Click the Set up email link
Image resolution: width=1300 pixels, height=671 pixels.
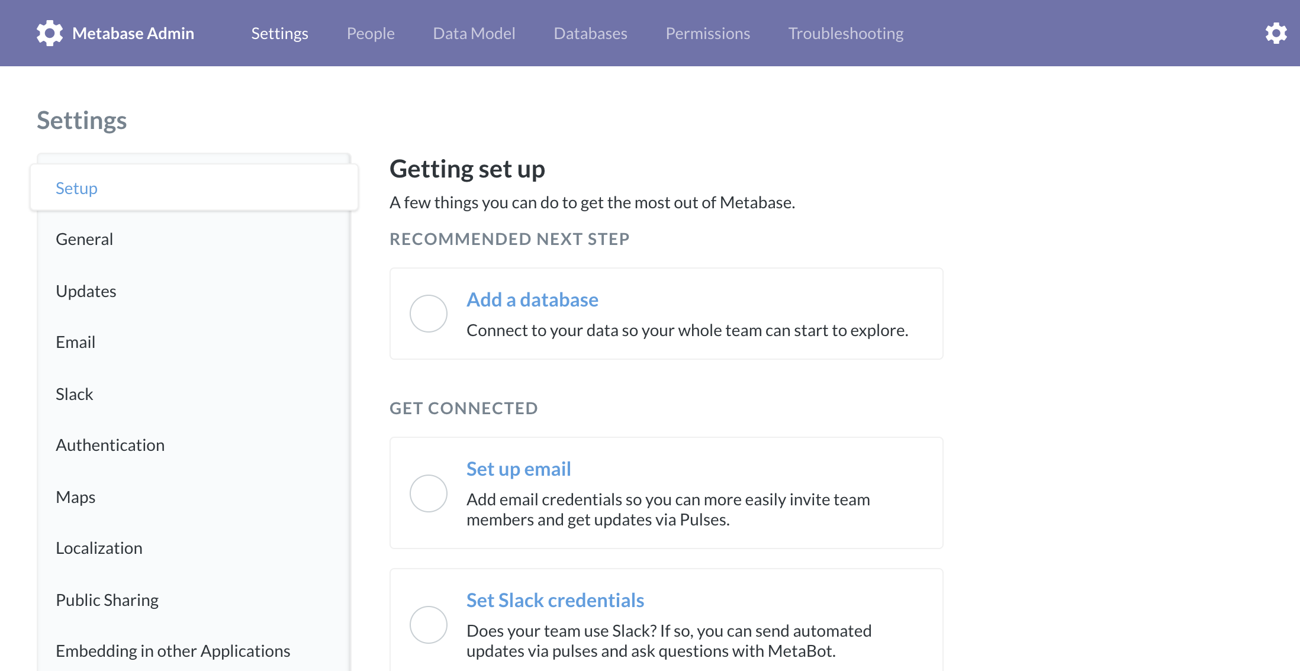coord(519,469)
